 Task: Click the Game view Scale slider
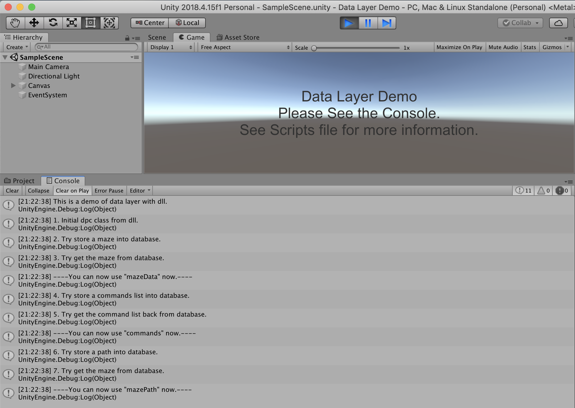point(356,48)
